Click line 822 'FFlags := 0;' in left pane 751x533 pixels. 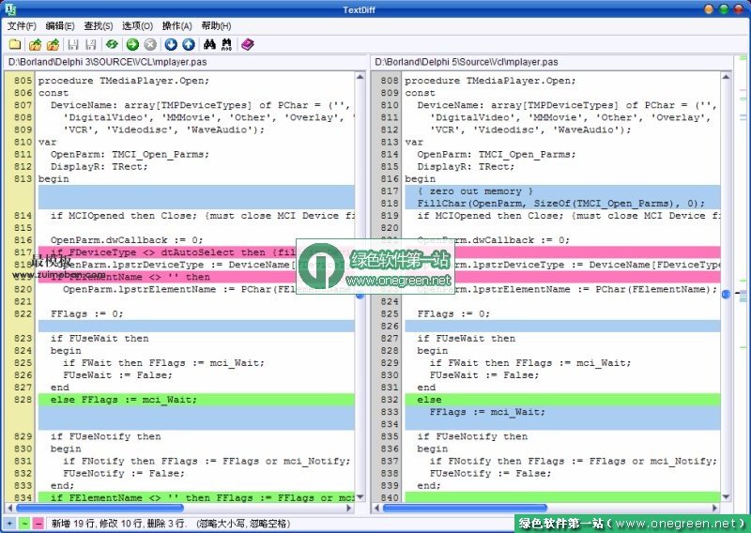[x=86, y=313]
